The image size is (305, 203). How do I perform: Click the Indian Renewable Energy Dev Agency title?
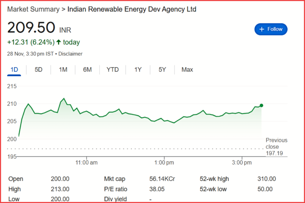click(x=132, y=9)
